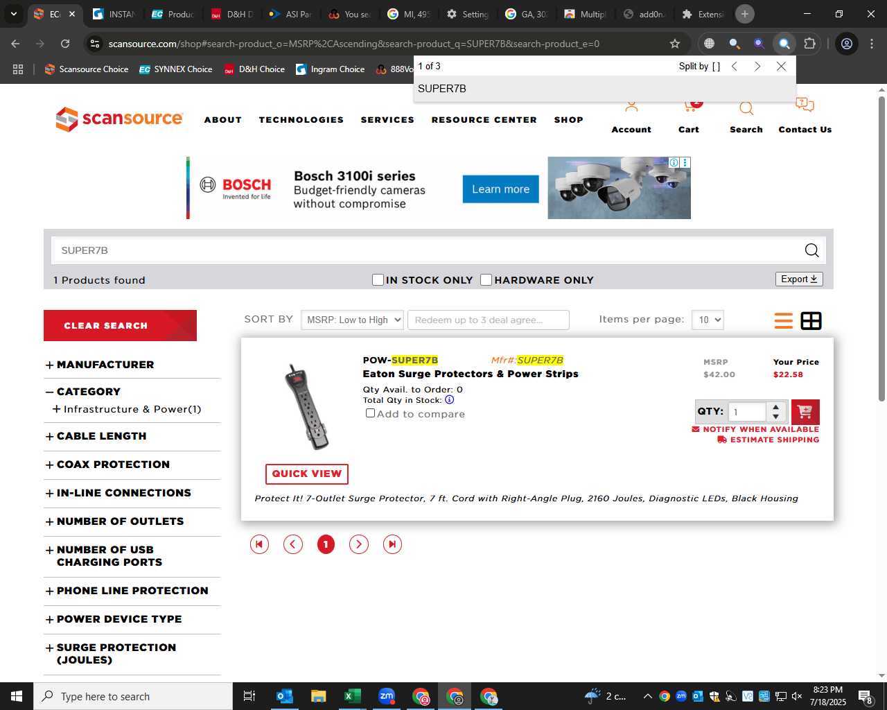Close the find-in-page search bar
Image resolution: width=887 pixels, height=710 pixels.
782,66
